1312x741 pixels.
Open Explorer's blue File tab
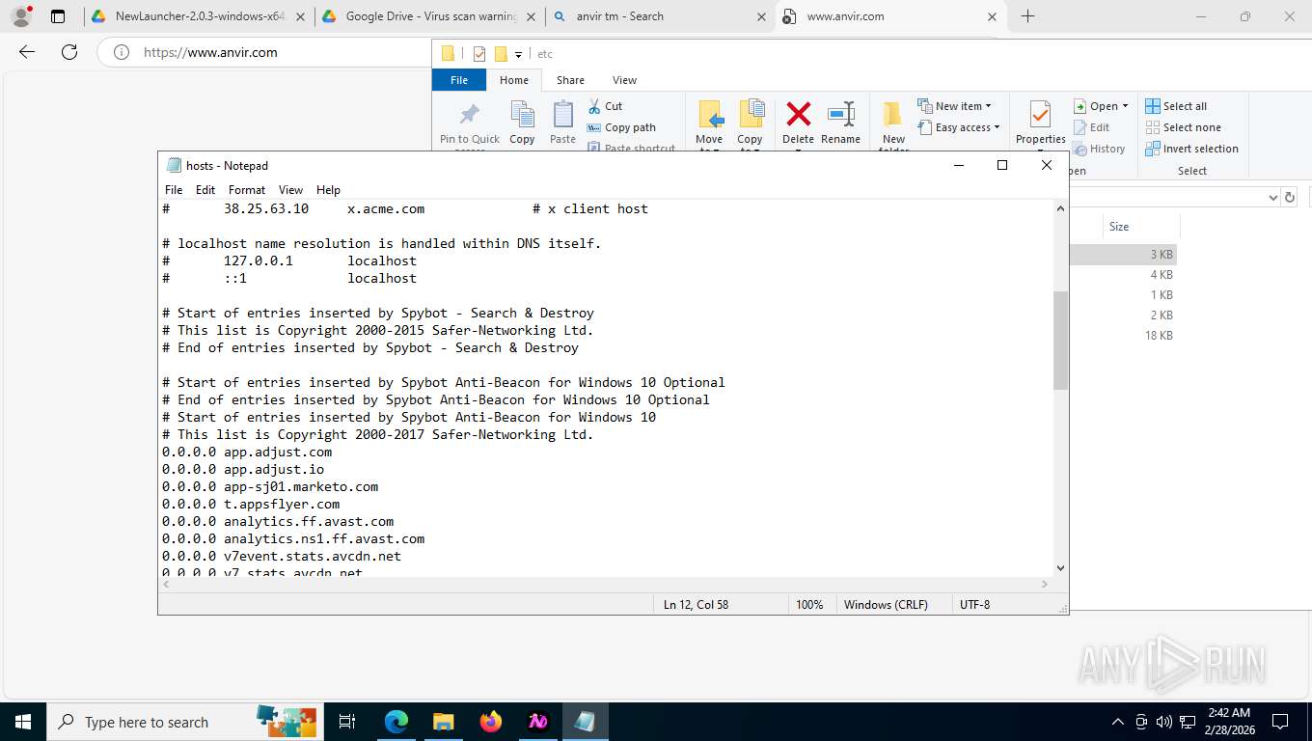pos(459,80)
